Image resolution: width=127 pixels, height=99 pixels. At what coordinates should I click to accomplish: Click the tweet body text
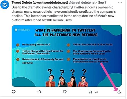pos(64,14)
